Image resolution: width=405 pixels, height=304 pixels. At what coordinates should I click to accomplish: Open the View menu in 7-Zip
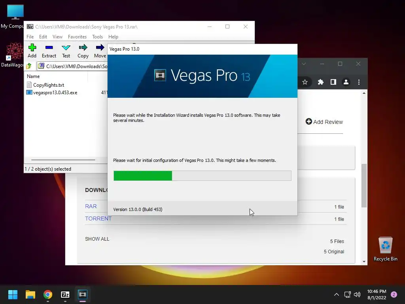click(x=57, y=37)
